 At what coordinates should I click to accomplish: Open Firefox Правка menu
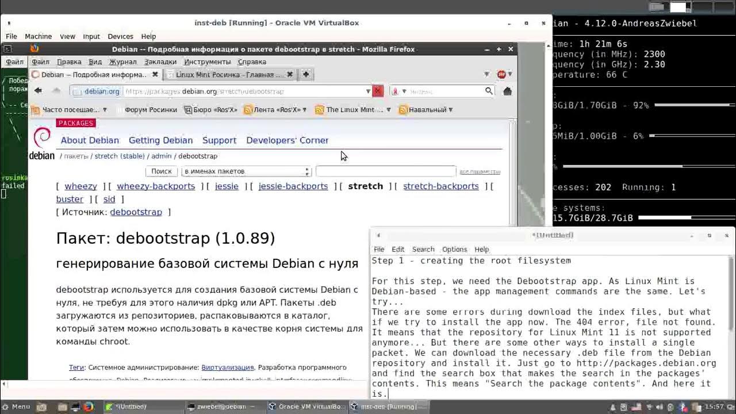tap(69, 62)
